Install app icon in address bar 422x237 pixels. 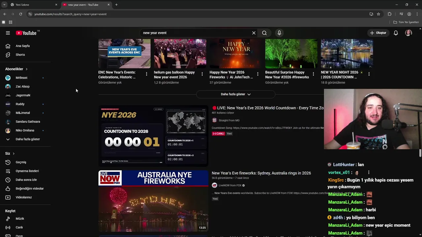[371, 14]
